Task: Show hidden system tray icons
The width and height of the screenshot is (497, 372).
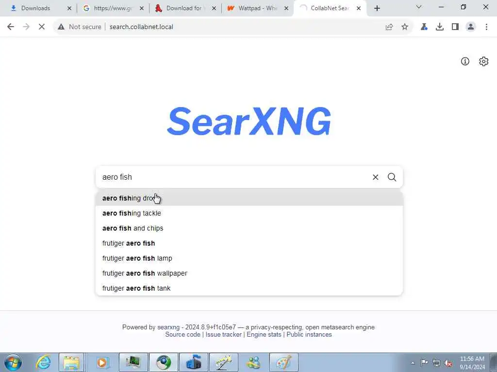Action: pyautogui.click(x=413, y=363)
